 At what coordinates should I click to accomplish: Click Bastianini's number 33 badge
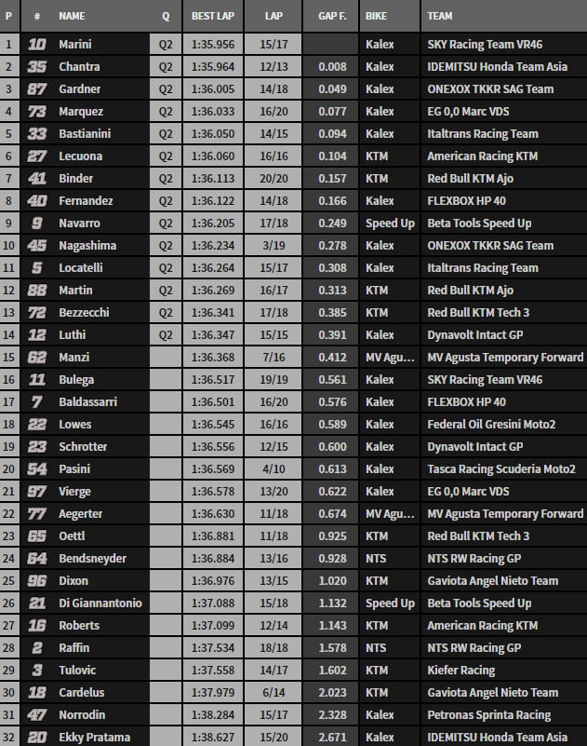pyautogui.click(x=38, y=133)
